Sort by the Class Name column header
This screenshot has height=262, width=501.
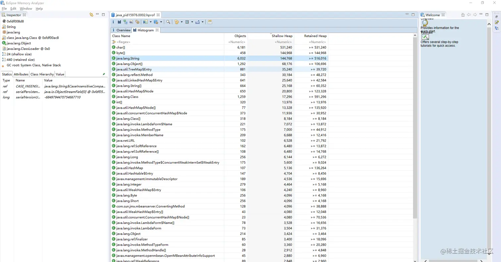pos(167,36)
